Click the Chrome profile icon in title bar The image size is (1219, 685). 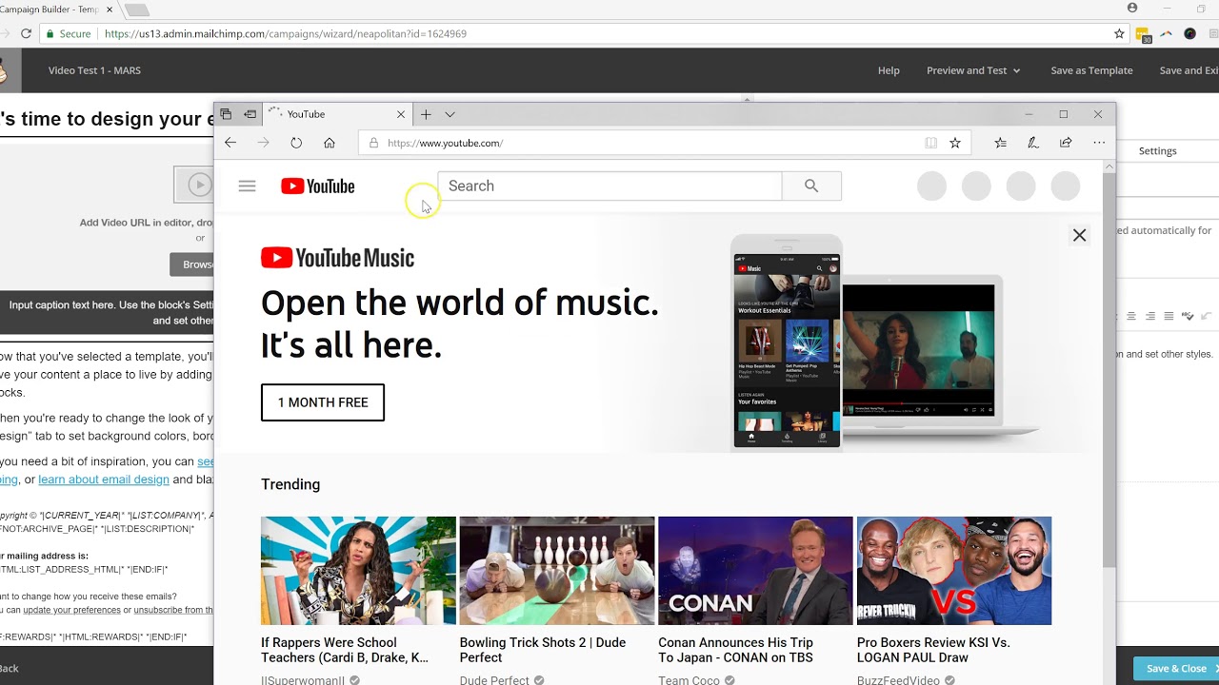point(1132,8)
